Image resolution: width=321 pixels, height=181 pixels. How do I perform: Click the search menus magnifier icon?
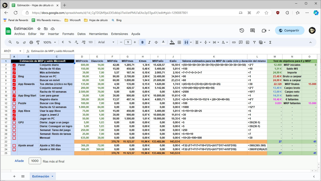10,42
